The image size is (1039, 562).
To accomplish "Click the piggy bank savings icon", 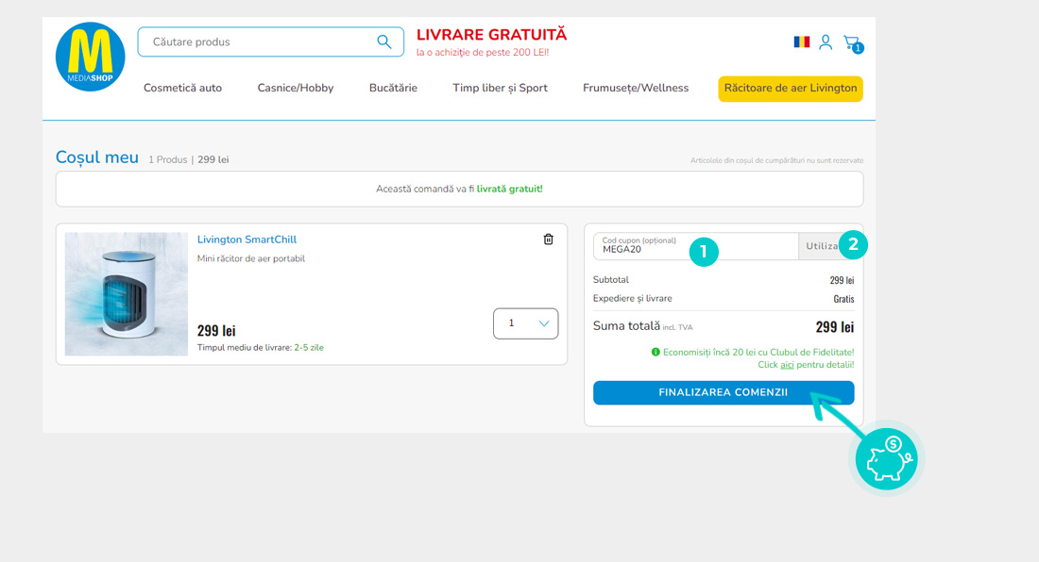I will pos(887,458).
